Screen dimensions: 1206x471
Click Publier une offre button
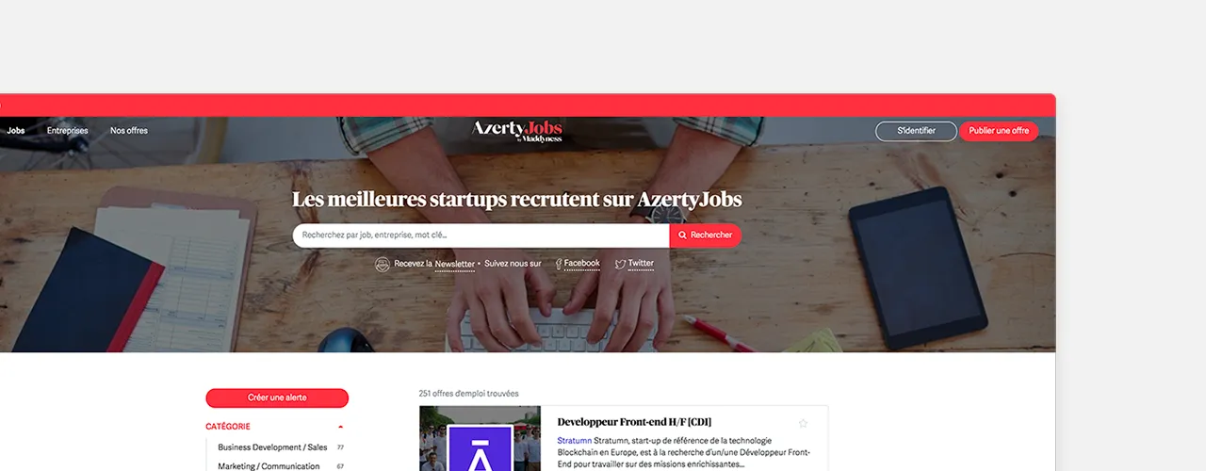[999, 131]
